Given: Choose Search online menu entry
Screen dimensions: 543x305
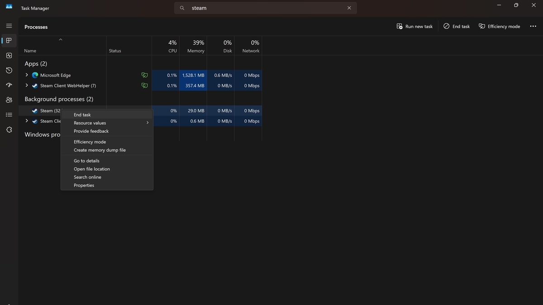Looking at the screenshot, I should click(107, 177).
